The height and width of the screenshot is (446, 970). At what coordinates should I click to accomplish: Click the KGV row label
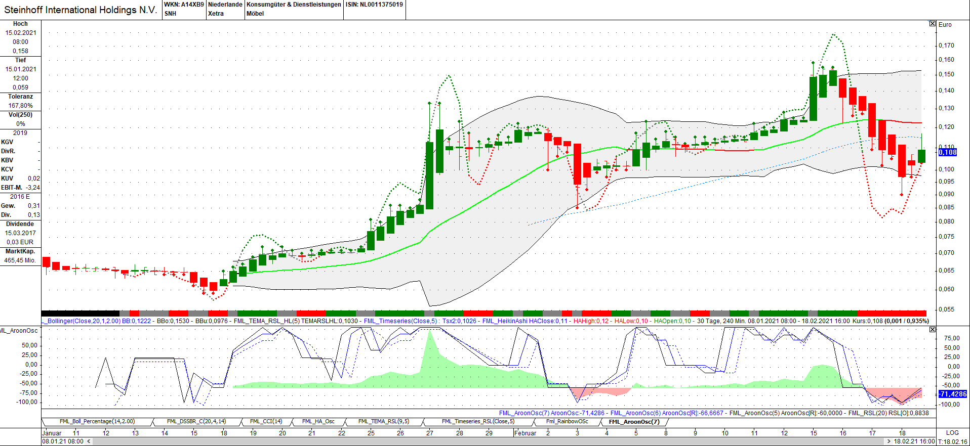7,142
